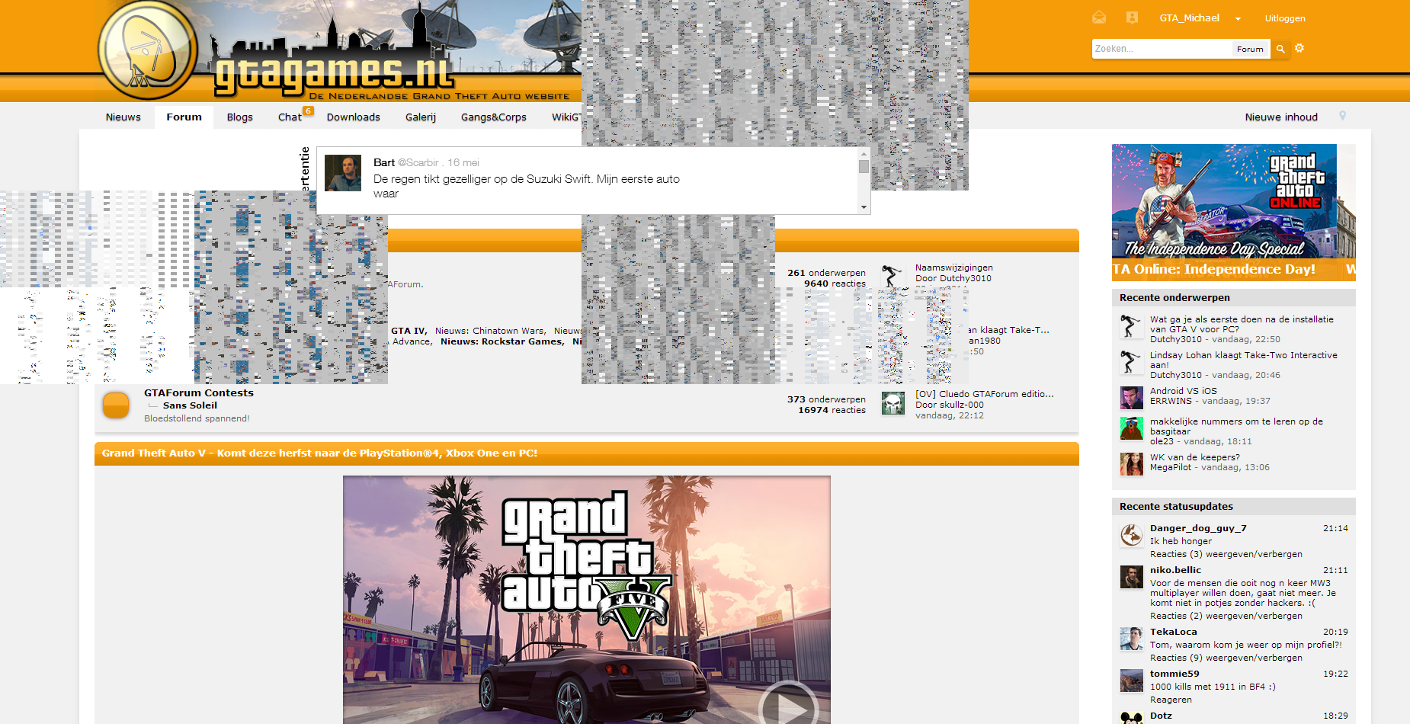This screenshot has height=724, width=1410.
Task: Expand Reacties (3) under Ik heb honger
Action: (1226, 554)
